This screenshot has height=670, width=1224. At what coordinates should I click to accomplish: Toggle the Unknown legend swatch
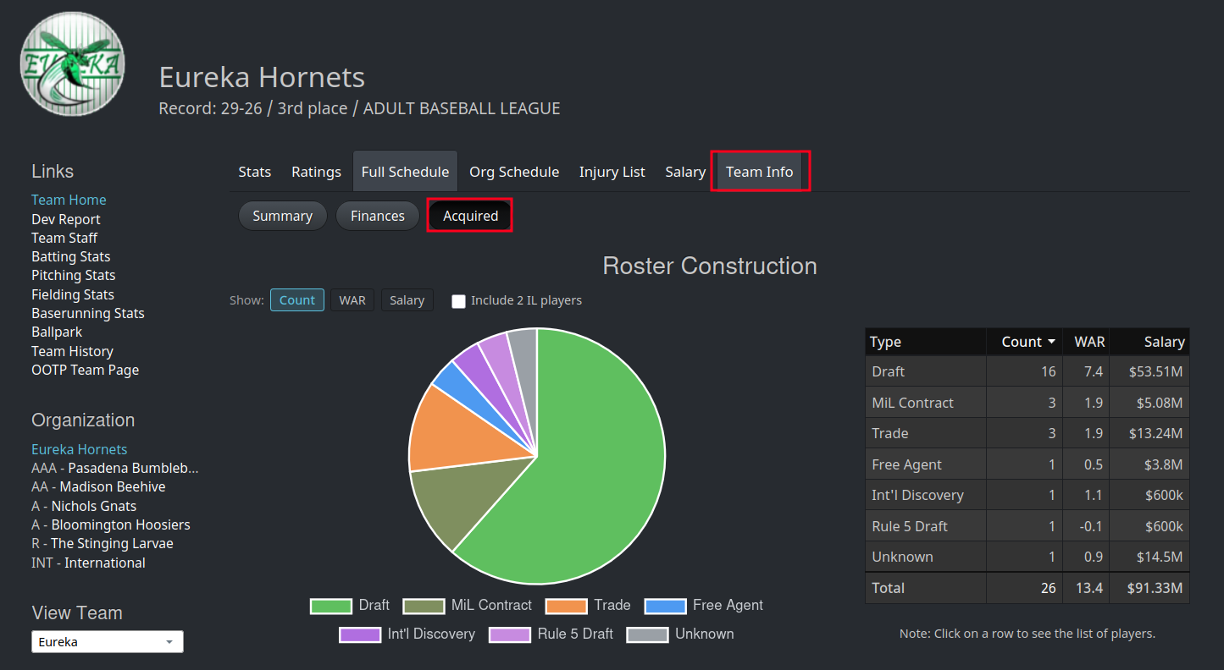pos(647,634)
